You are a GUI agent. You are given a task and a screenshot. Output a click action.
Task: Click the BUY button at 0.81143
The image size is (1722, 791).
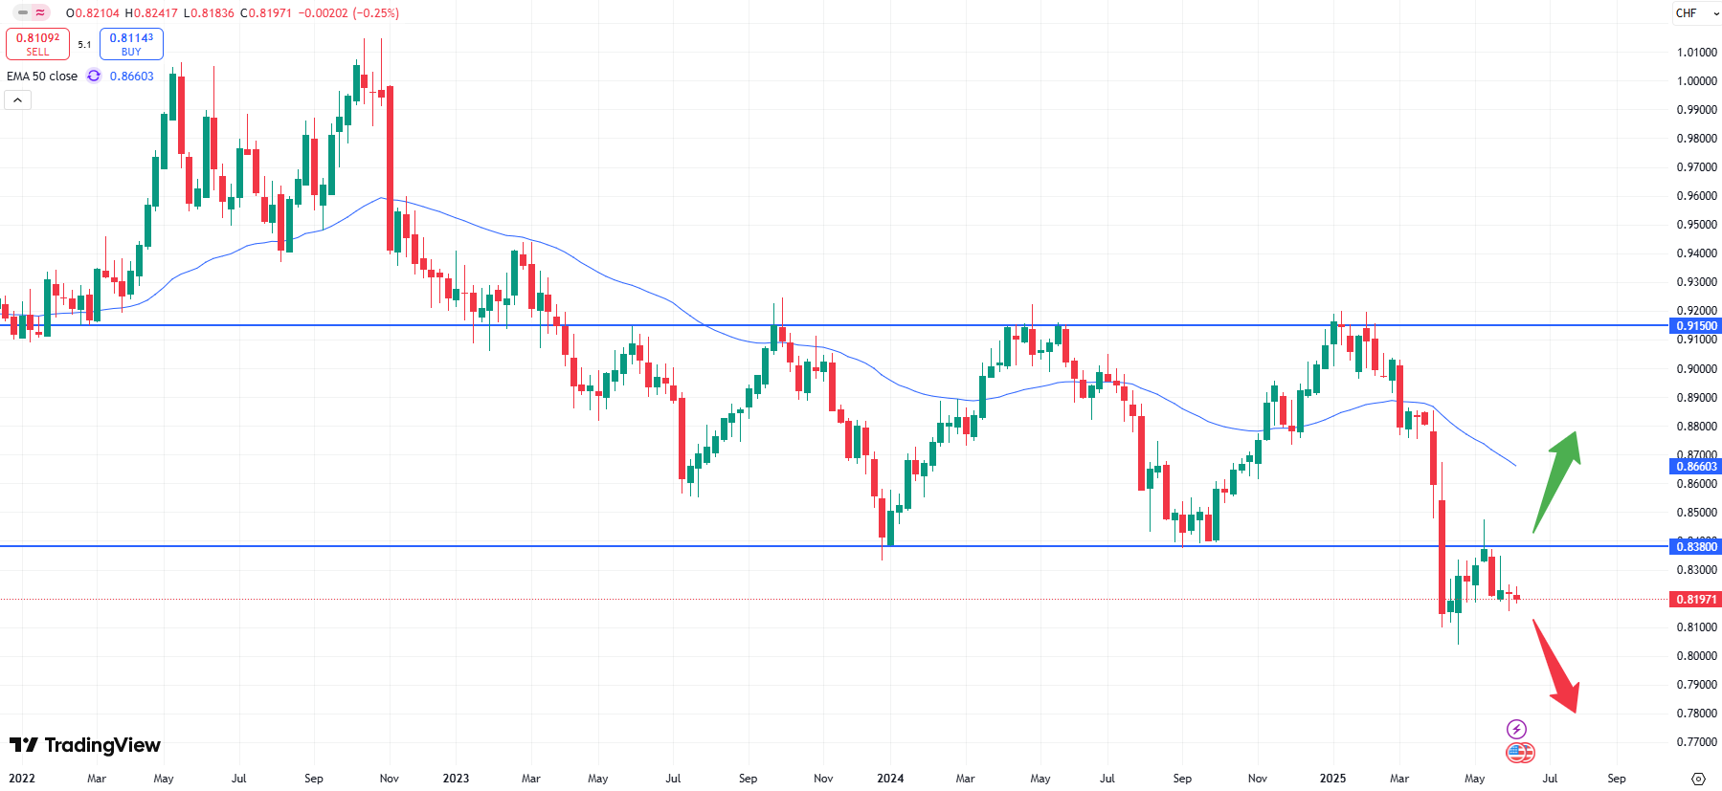131,44
